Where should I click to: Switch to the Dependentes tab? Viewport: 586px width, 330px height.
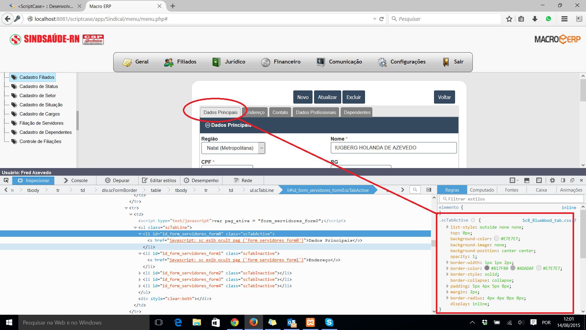click(357, 112)
